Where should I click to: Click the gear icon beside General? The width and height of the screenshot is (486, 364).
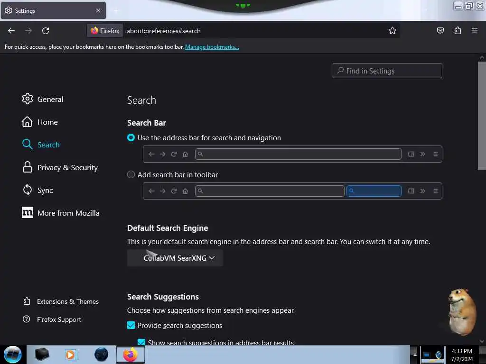pos(27,99)
